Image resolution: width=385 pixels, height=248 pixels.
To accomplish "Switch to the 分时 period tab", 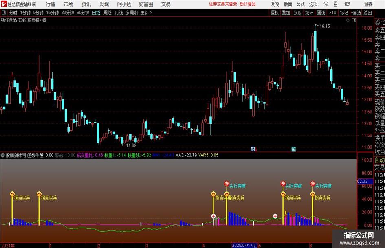I will click(x=13, y=13).
